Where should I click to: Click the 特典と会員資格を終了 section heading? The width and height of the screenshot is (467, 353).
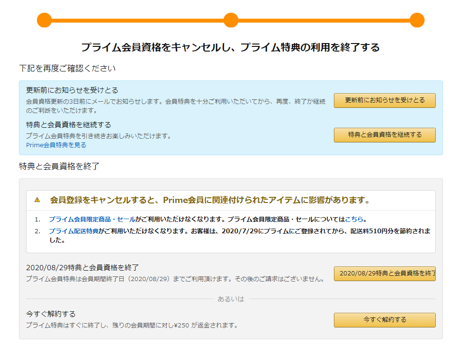pos(59,166)
